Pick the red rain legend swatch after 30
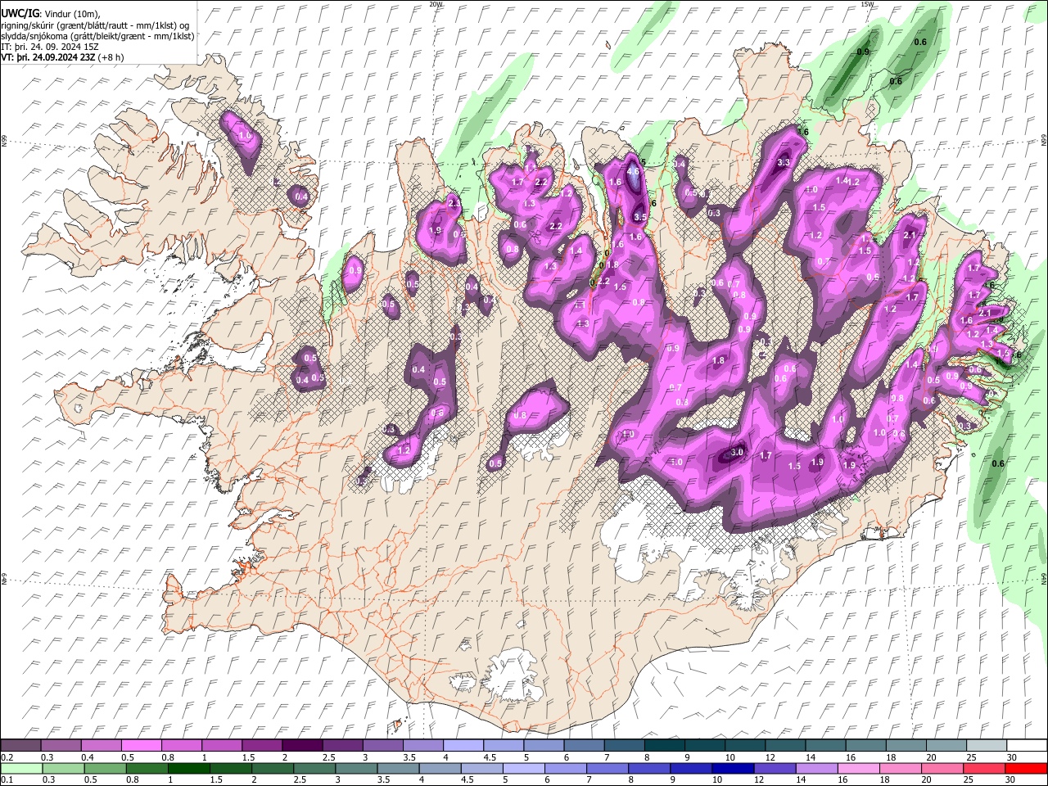Image resolution: width=1048 pixels, height=786 pixels. [1026, 768]
